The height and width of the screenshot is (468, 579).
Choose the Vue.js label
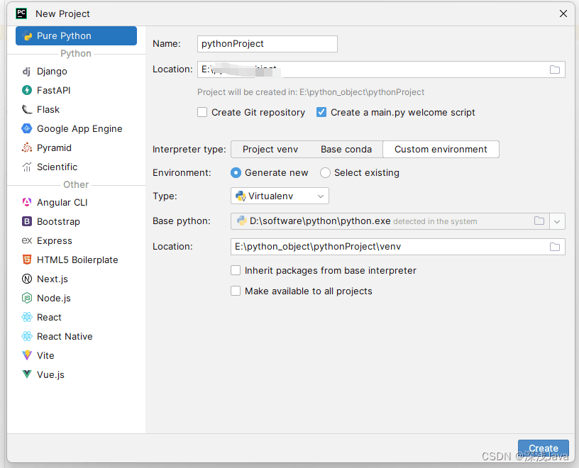pos(50,374)
